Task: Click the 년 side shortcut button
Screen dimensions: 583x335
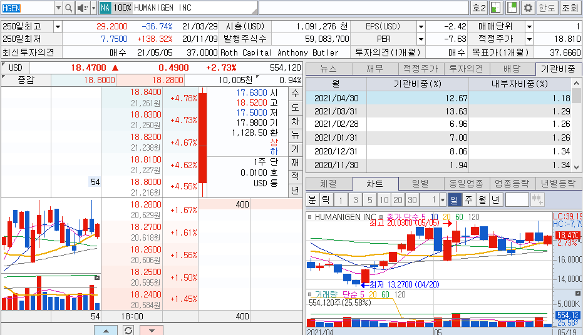Action: pyautogui.click(x=295, y=191)
